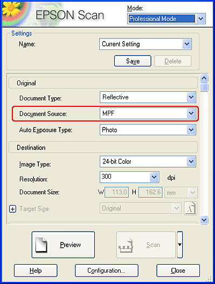Open the Configuration dialog button
215x284 pixels.
point(107,271)
